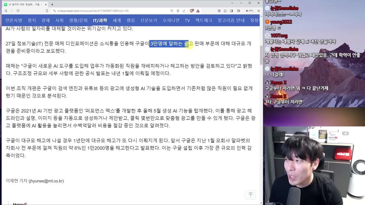Close the 'AI 일자리 대체' tab
The width and height of the screenshot is (365, 205).
click(46, 4)
